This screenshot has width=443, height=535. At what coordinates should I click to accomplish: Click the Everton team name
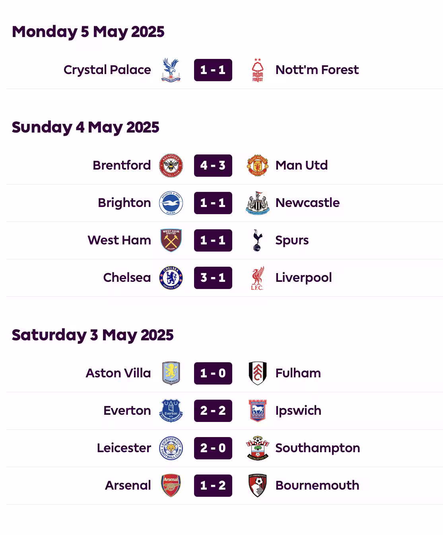pyautogui.click(x=127, y=410)
